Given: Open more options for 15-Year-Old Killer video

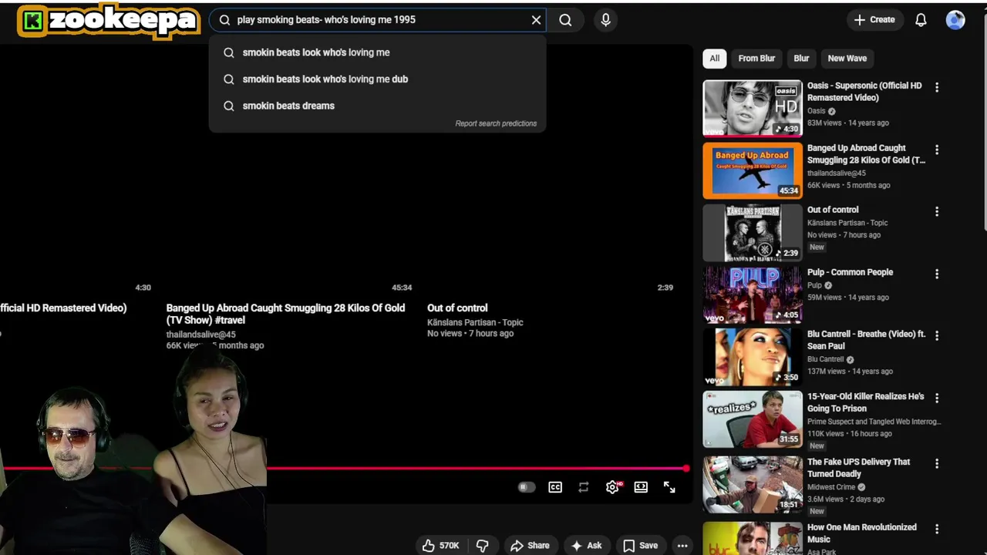Looking at the screenshot, I should point(937,398).
